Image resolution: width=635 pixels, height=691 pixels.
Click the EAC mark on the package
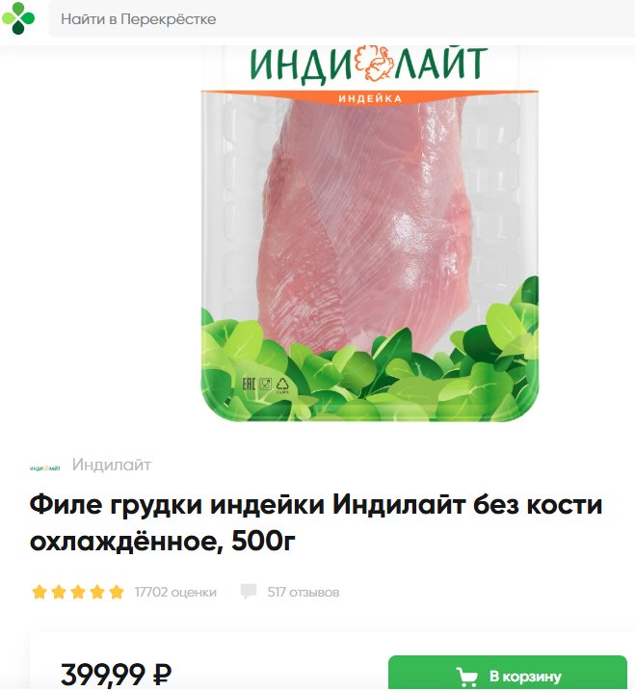(x=249, y=384)
